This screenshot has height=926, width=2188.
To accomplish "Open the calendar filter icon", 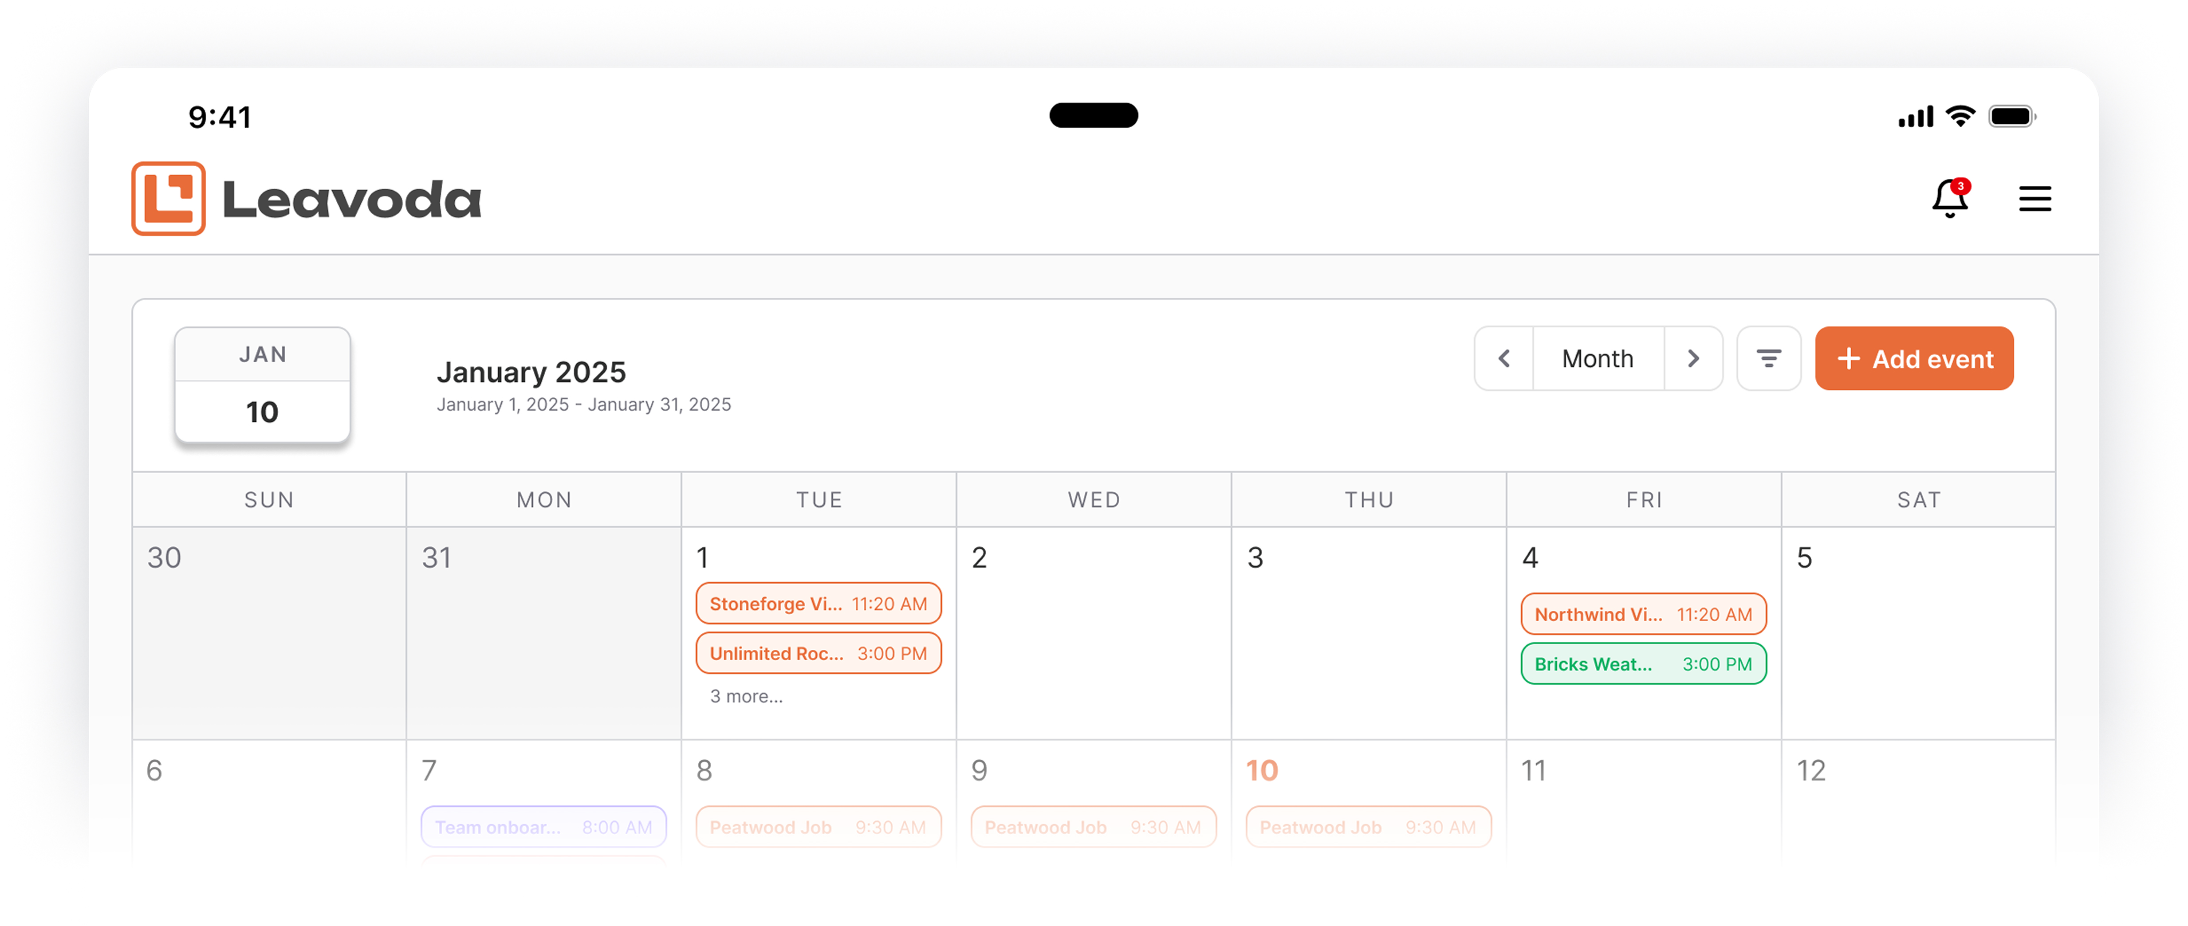I will coord(1768,358).
